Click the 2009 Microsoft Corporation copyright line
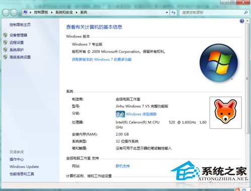 (x=119, y=52)
